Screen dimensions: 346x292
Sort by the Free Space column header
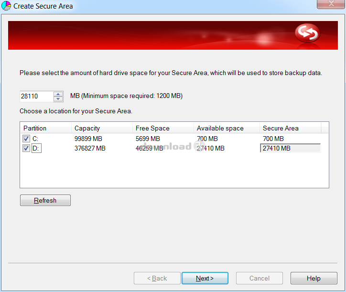point(163,128)
